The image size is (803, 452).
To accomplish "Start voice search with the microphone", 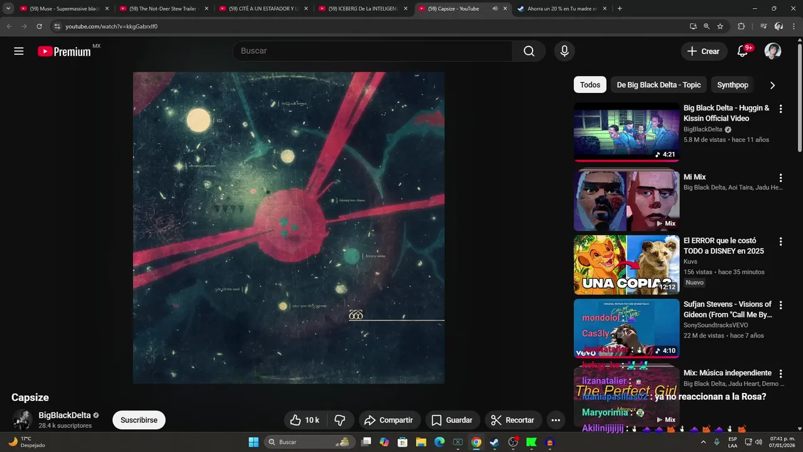I will pos(565,51).
